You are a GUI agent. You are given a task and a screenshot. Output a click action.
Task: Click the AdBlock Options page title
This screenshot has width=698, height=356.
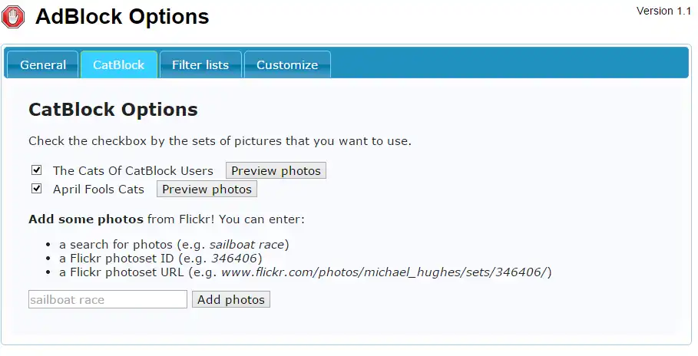point(122,16)
